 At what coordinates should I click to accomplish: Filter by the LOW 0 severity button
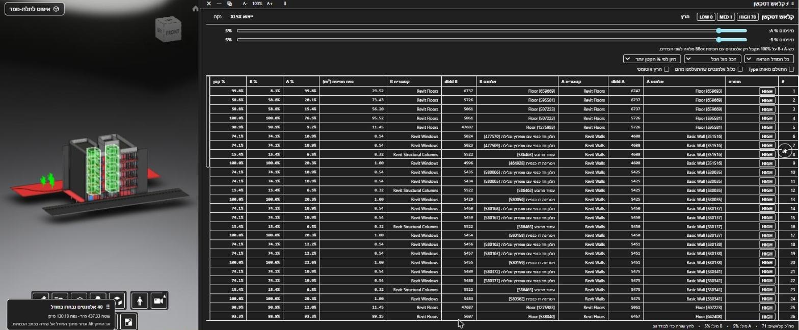point(706,17)
